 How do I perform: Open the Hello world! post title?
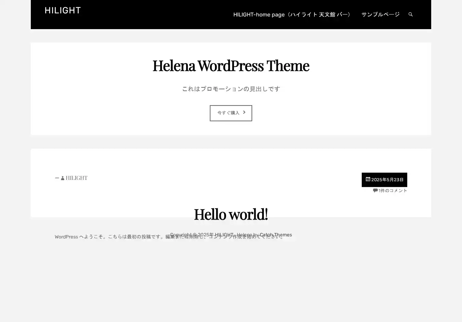(231, 214)
